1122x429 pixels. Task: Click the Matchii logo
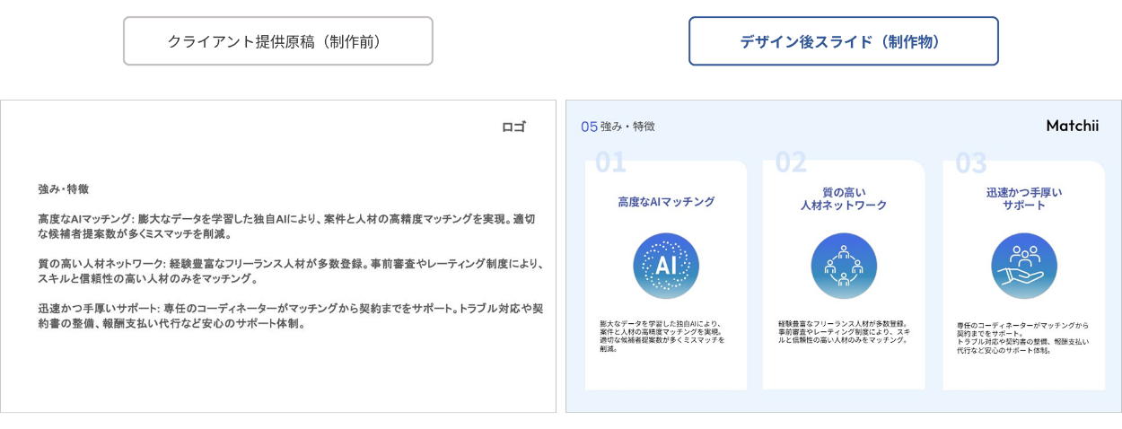tap(1072, 127)
